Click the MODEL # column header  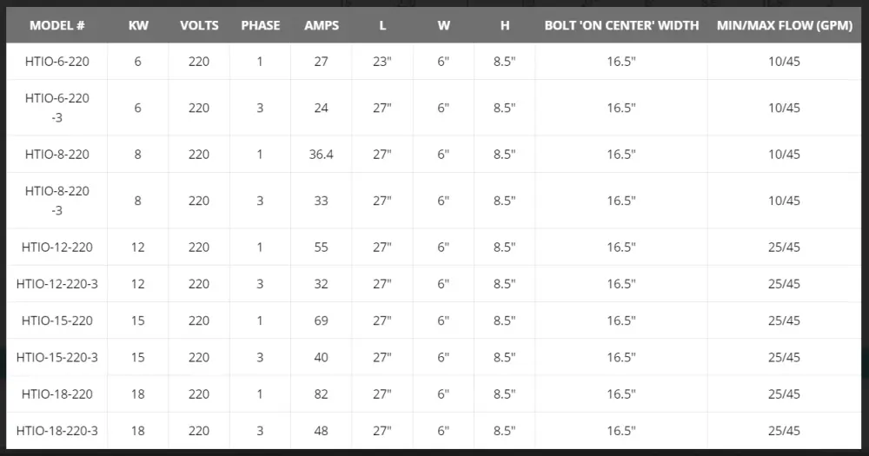[x=57, y=25]
